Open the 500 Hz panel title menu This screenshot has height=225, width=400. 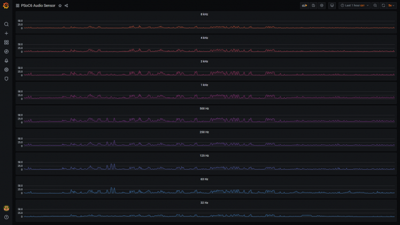(x=204, y=109)
